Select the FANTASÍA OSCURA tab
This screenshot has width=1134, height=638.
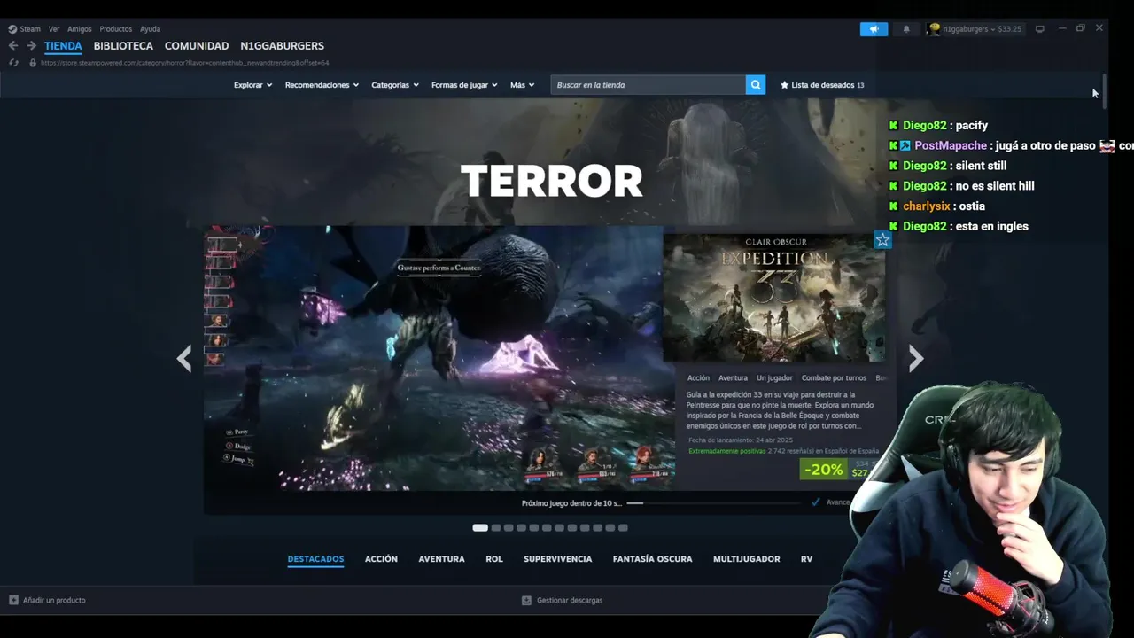tap(652, 559)
